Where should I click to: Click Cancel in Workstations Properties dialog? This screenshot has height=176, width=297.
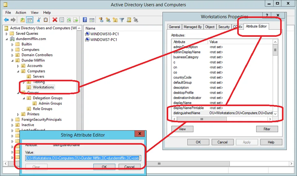(x=222, y=142)
